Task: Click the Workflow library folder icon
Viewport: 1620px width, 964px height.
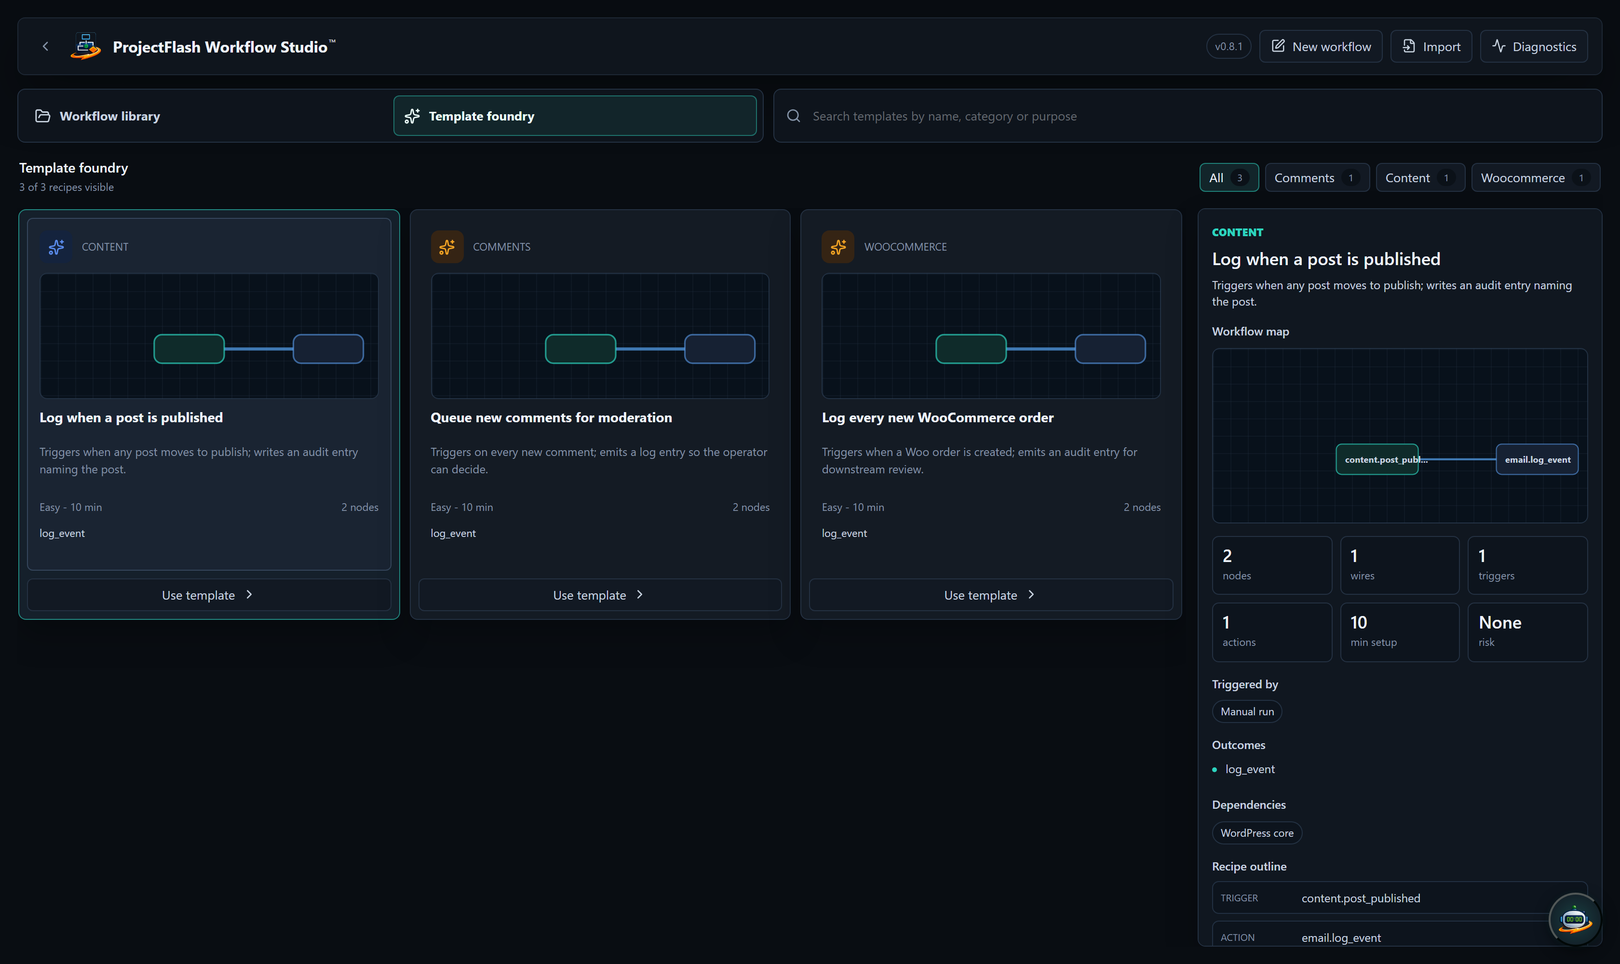Action: [43, 116]
